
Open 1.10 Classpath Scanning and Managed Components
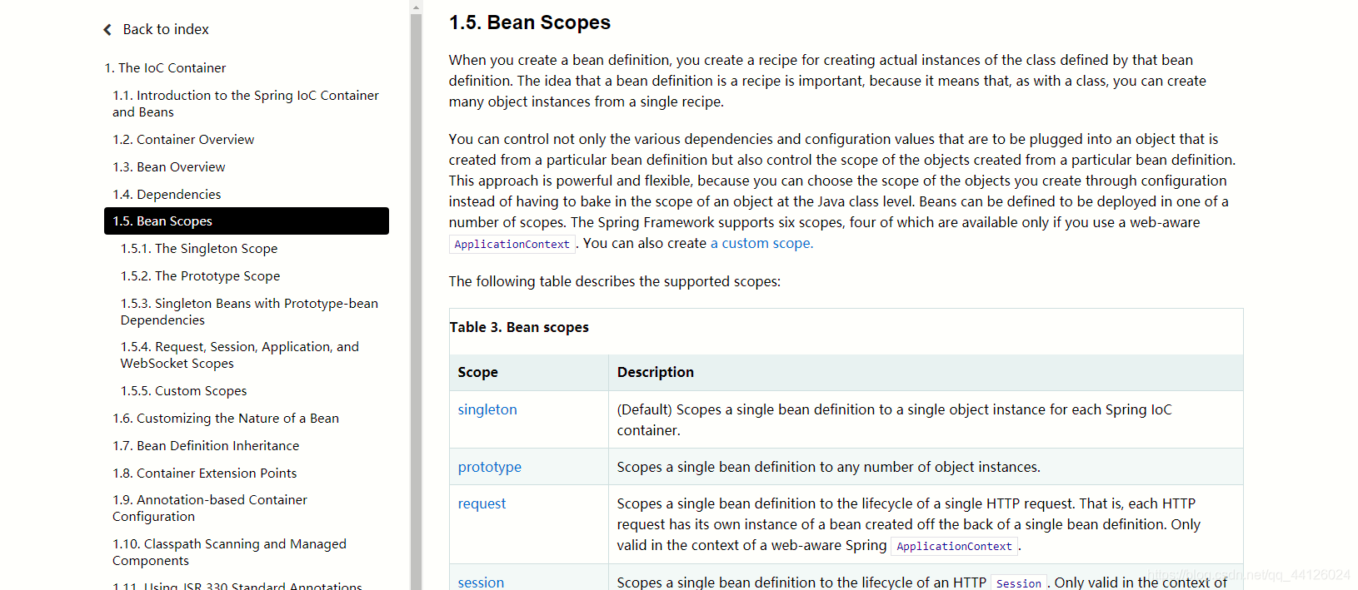coord(229,552)
